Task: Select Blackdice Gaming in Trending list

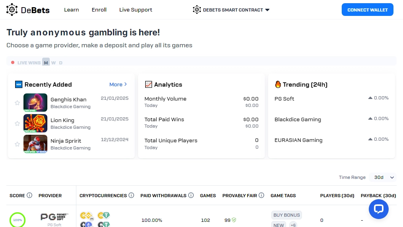Action: coord(298,119)
